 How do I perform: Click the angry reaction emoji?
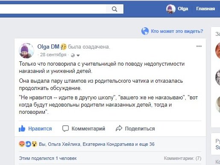click(x=22, y=144)
